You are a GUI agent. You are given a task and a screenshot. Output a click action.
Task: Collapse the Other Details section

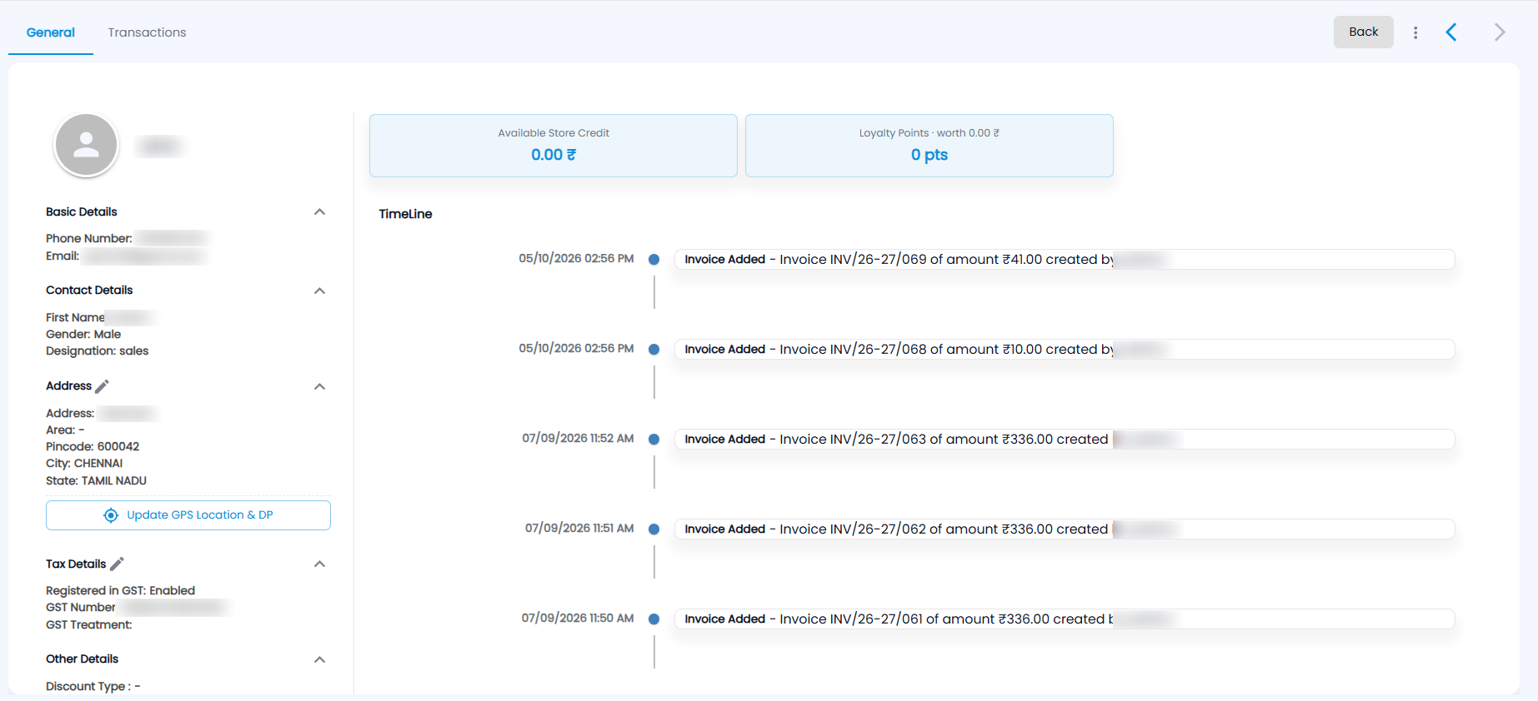click(319, 659)
